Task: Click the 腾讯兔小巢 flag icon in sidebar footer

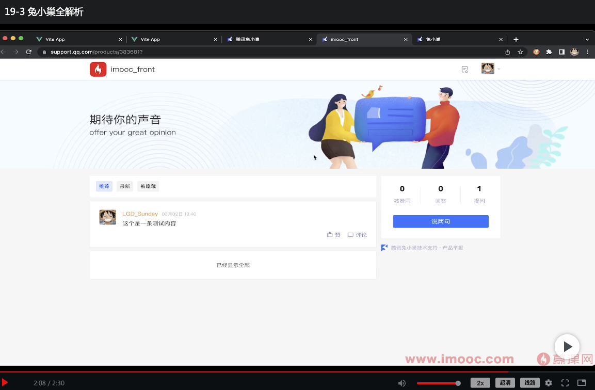Action: point(384,248)
